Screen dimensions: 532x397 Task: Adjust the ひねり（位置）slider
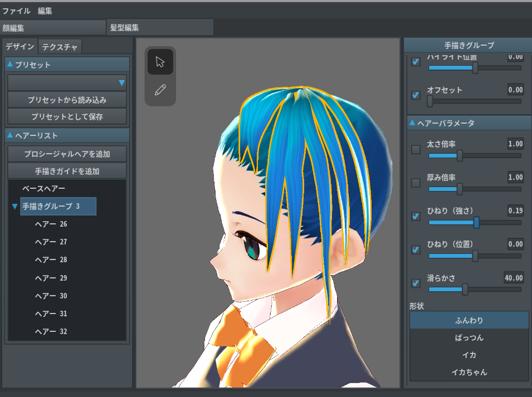[x=475, y=256]
